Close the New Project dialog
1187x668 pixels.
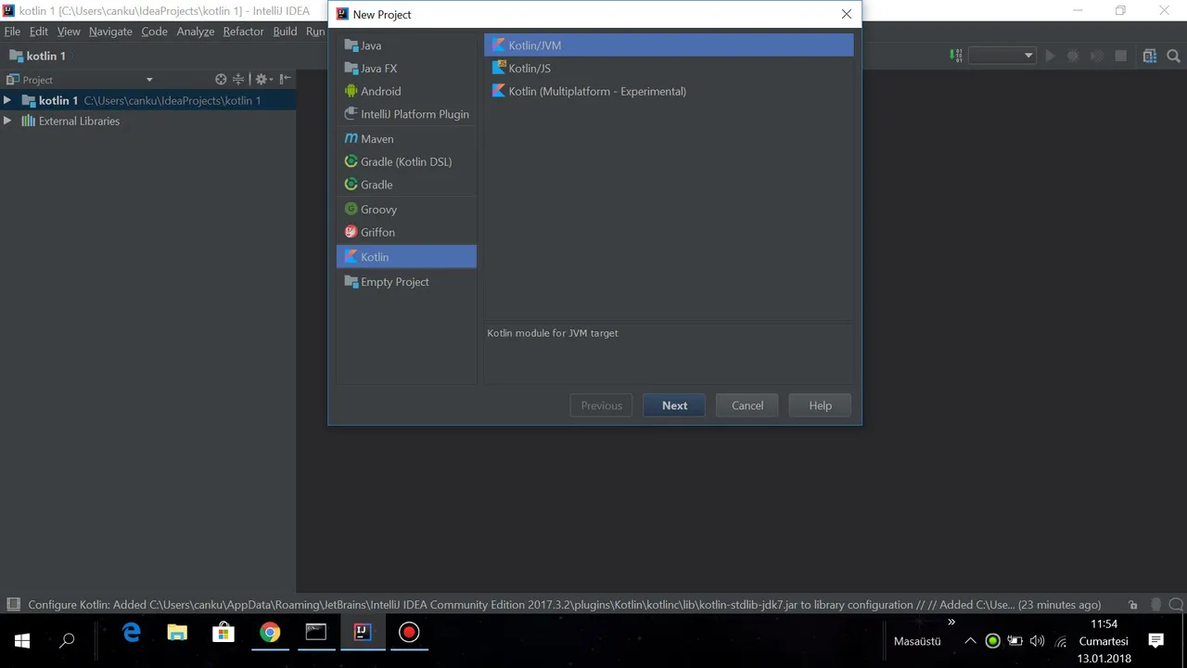coord(846,14)
